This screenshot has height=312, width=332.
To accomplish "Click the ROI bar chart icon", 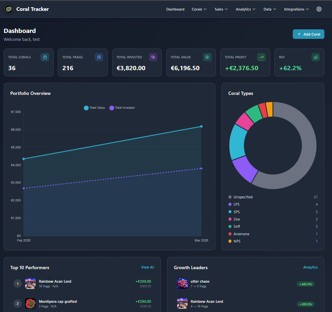I will point(315,57).
